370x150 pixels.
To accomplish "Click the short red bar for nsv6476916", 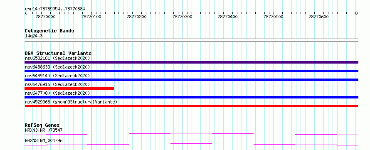I will [x=69, y=89].
